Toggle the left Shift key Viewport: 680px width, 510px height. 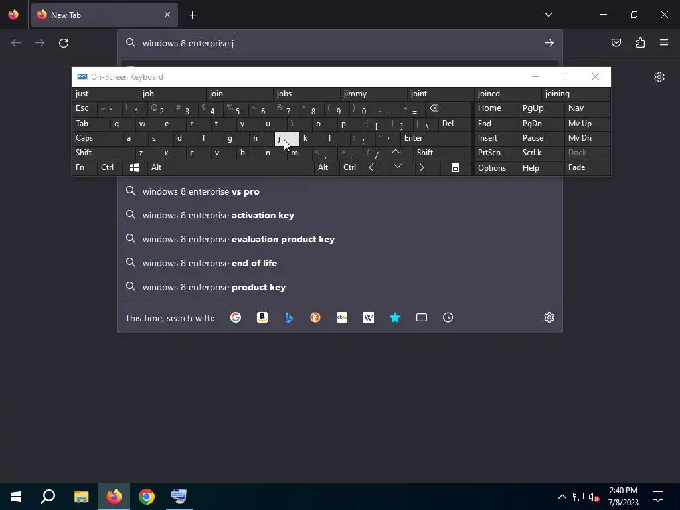coord(103,153)
